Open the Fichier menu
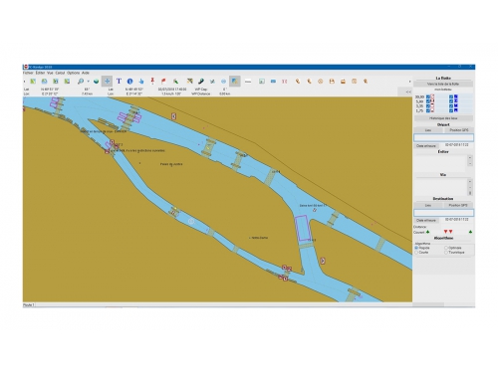498x373 pixels. pyautogui.click(x=28, y=73)
